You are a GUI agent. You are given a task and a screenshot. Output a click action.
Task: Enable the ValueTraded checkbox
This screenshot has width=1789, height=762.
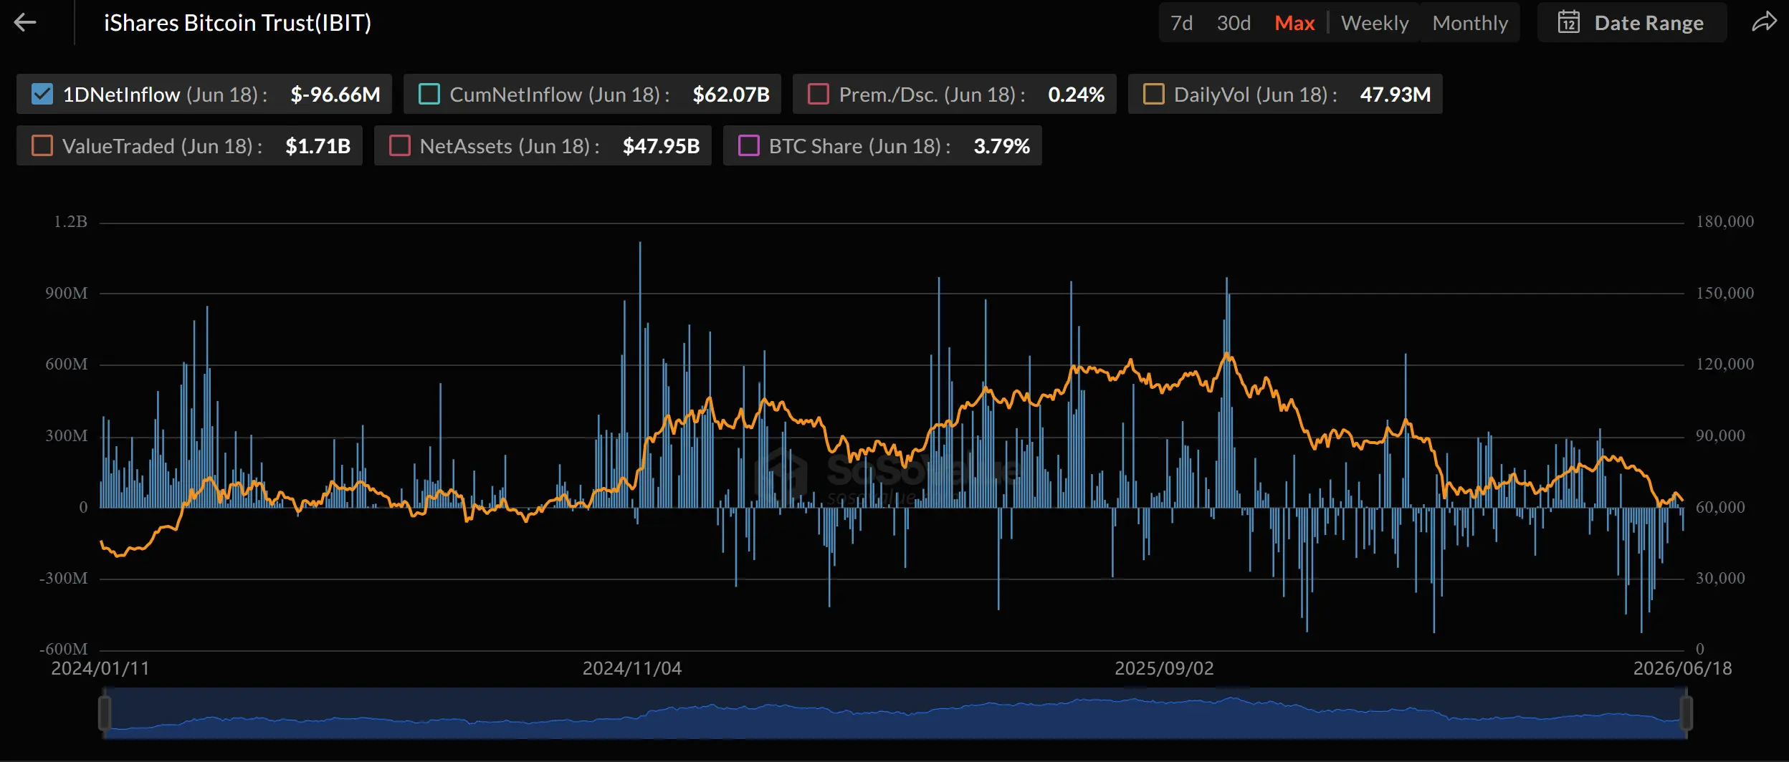tap(42, 145)
